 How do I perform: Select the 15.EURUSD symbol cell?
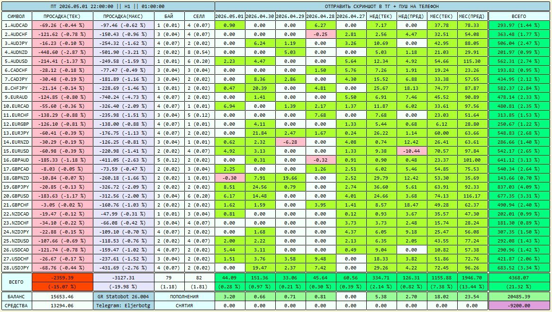17,151
